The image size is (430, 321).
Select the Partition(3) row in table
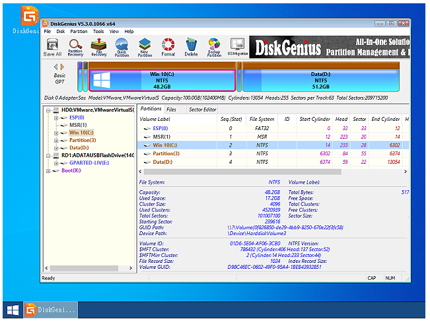(x=273, y=153)
